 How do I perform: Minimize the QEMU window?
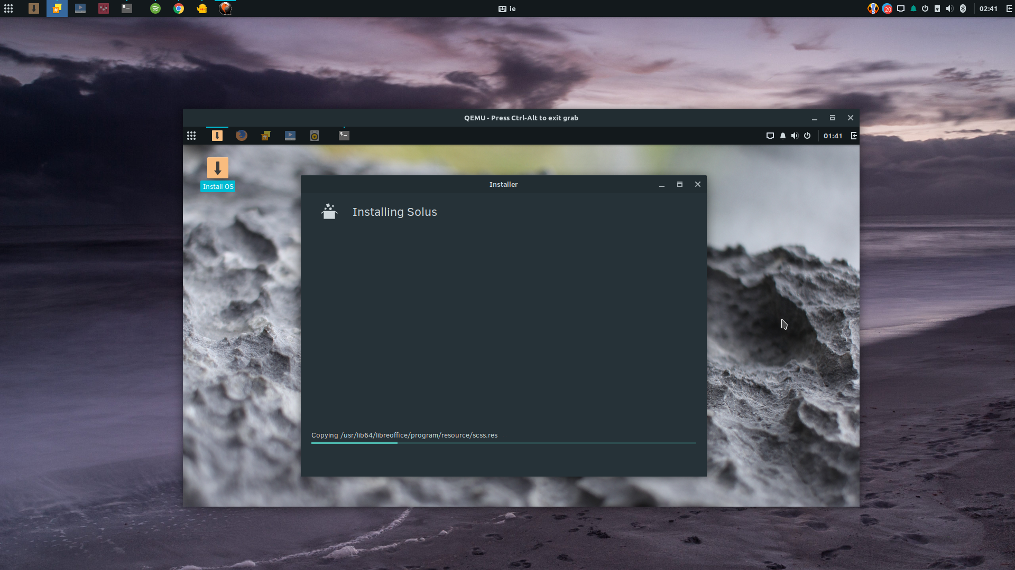(815, 118)
